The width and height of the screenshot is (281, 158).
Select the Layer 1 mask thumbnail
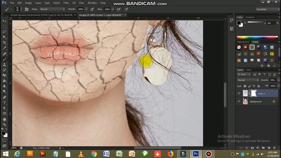tap(253, 93)
